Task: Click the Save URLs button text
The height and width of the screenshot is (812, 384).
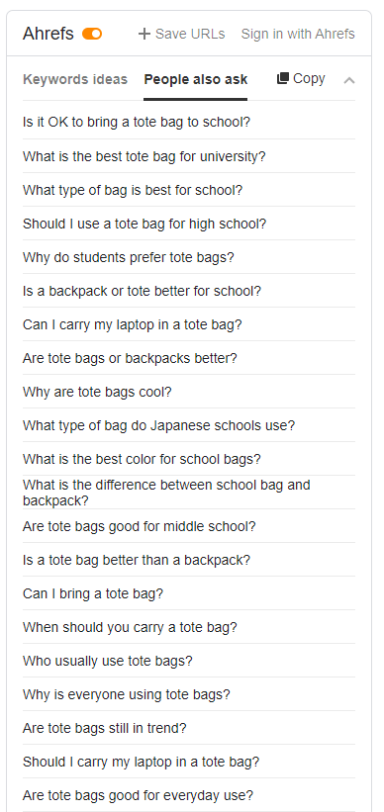Action: point(190,35)
